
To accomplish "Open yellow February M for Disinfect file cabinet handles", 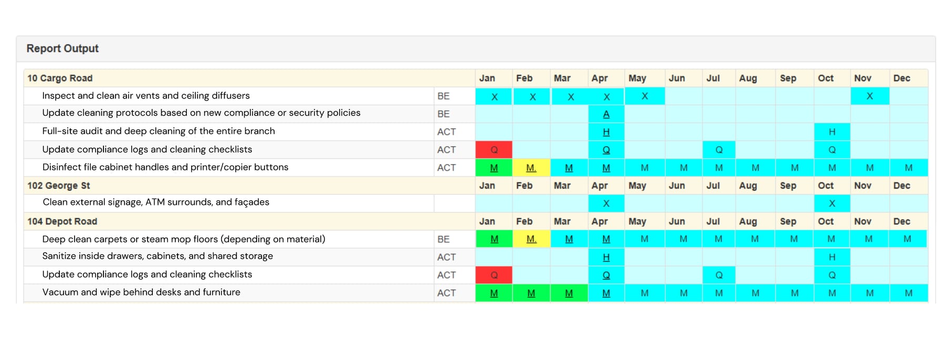I will tap(531, 168).
